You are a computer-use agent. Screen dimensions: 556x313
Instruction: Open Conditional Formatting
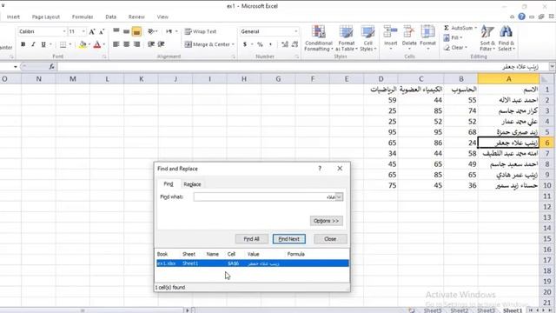coord(319,38)
